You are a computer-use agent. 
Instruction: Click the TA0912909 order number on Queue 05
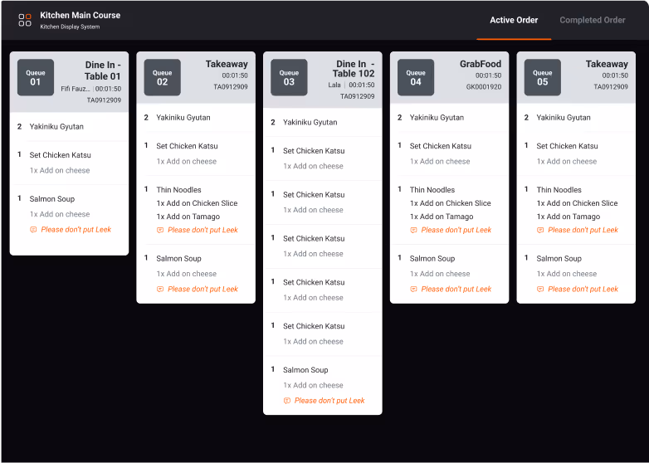coord(611,87)
